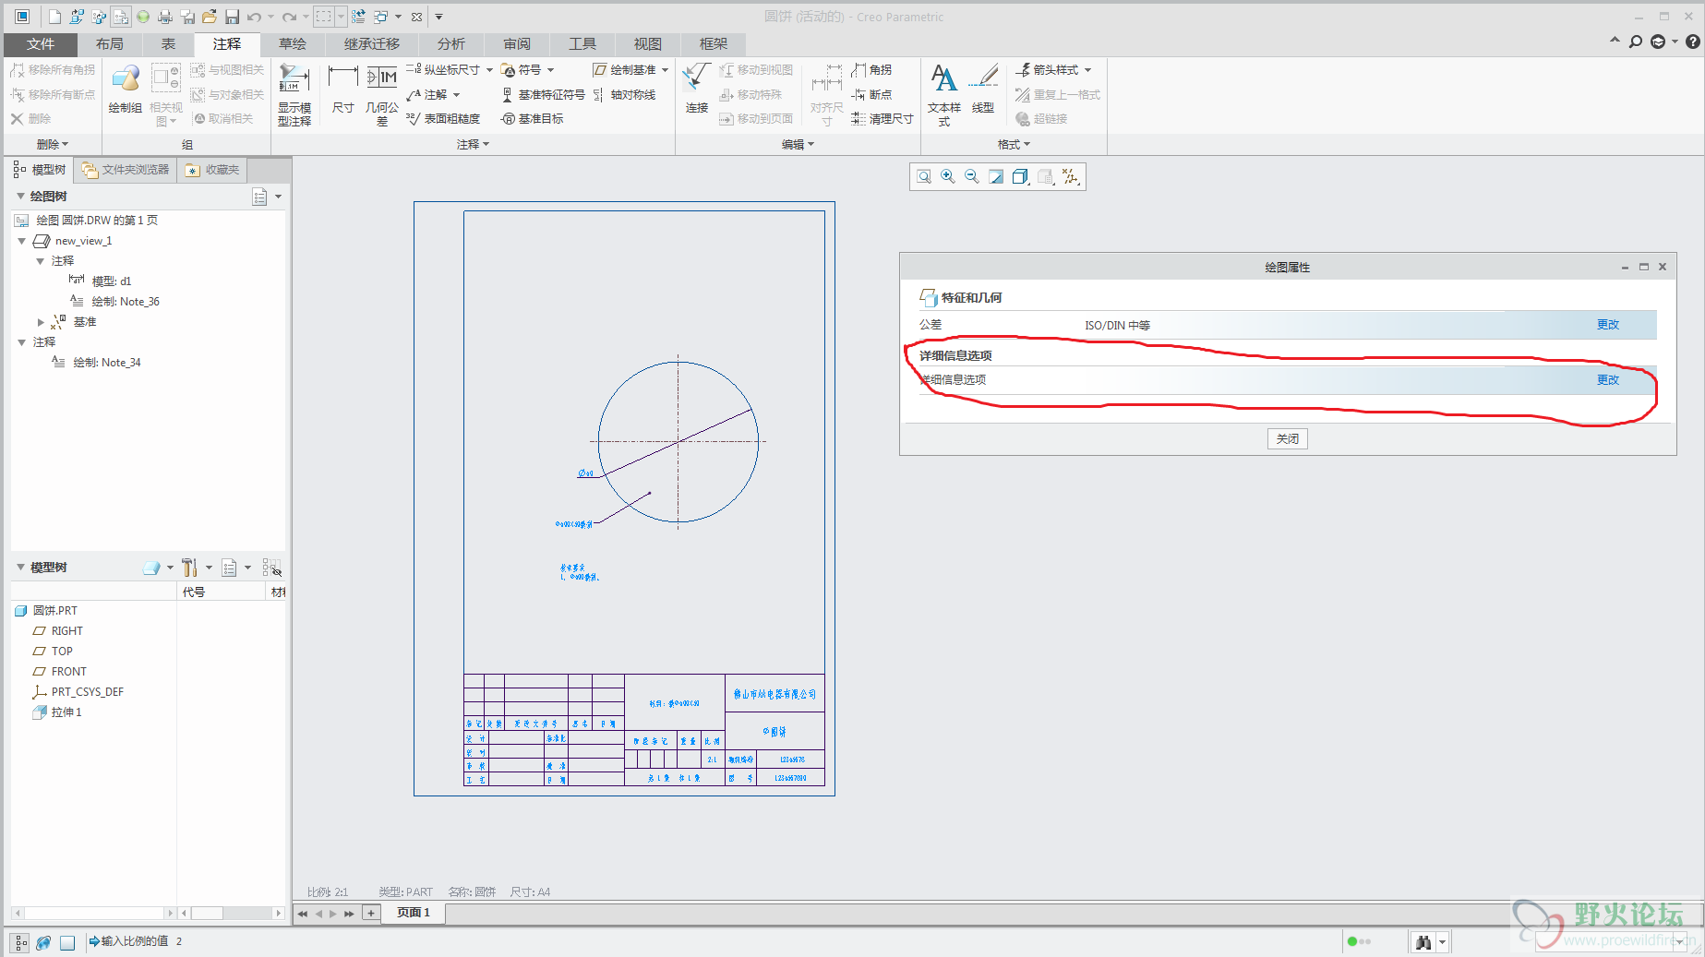Viewport: 1705px width, 957px height.
Task: Click the Break (断点) tool
Action: [x=871, y=95]
